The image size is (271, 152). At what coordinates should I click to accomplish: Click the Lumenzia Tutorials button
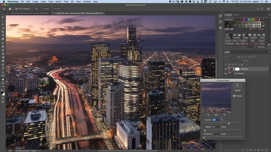pyautogui.click(x=261, y=47)
